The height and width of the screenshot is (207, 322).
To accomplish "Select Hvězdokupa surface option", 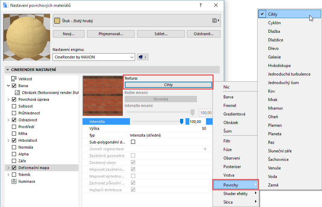I will 279,66.
